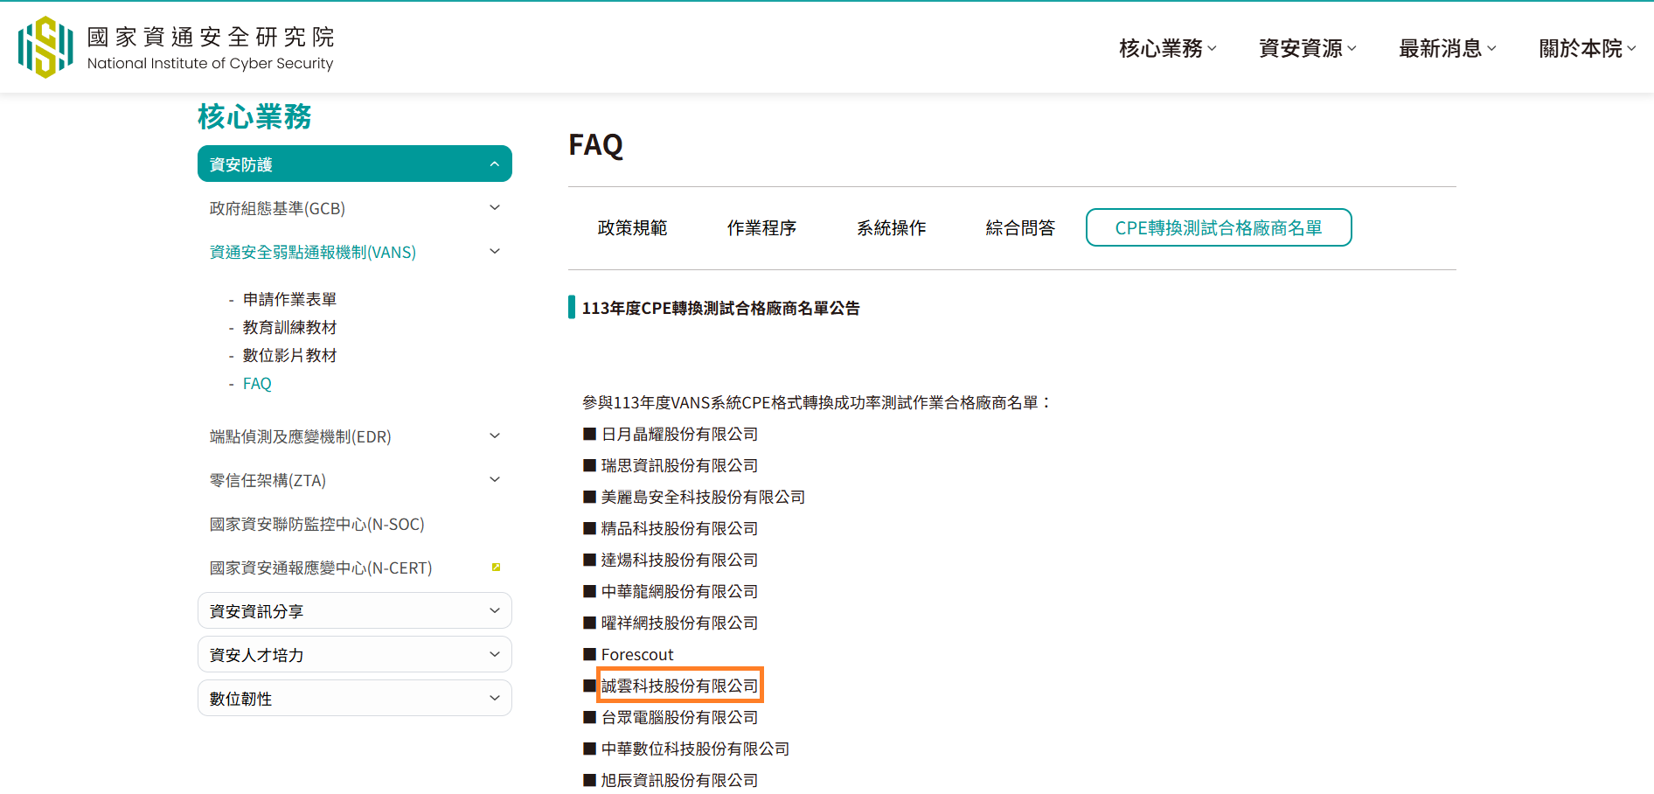This screenshot has width=1654, height=794.
Task: Click 瑞思資訊股份有限公司 in the list
Action: pos(679,465)
